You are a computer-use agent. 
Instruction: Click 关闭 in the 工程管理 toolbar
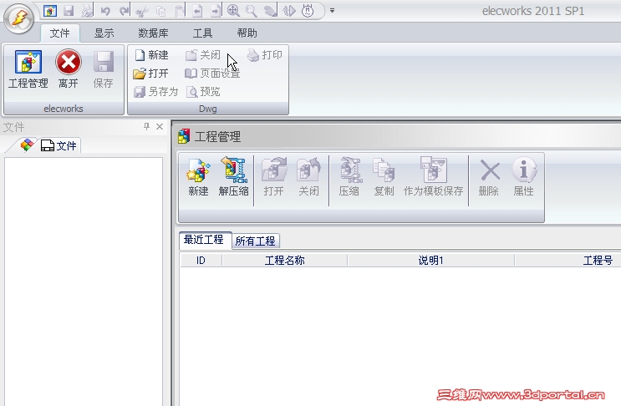(308, 177)
